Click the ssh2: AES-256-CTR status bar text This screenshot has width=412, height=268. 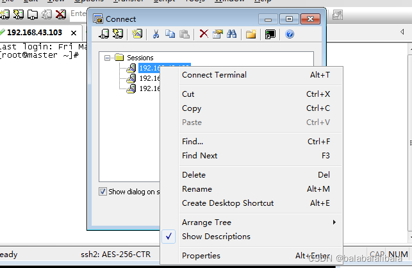pos(115,255)
